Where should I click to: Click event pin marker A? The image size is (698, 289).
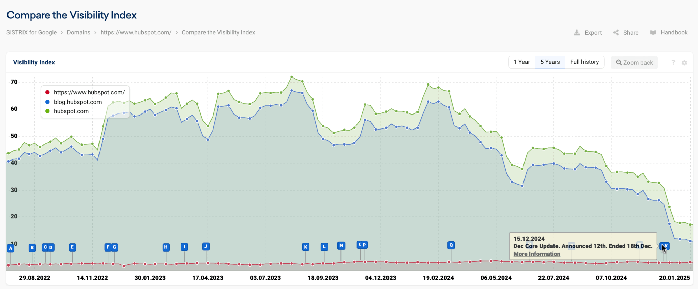pyautogui.click(x=11, y=248)
